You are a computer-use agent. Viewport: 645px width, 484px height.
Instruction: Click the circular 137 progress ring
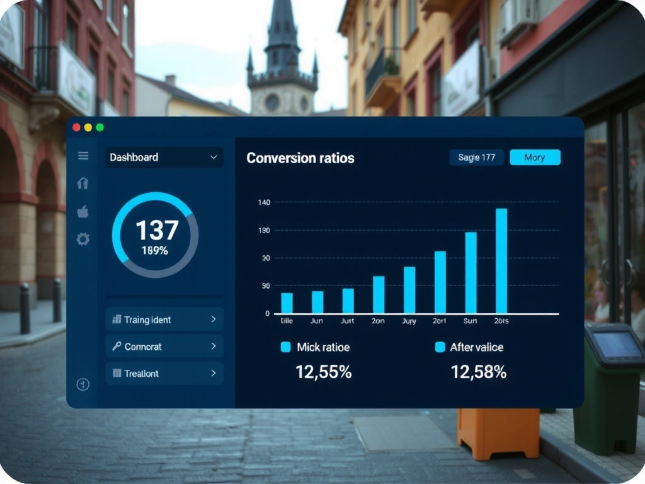pyautogui.click(x=155, y=235)
